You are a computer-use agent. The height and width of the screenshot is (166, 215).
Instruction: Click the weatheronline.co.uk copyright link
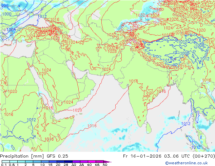(x=186, y=163)
